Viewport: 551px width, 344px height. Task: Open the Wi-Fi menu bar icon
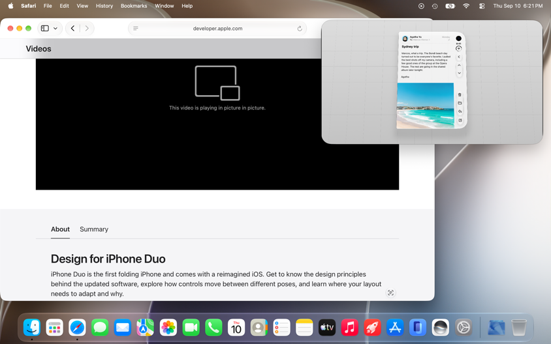point(466,6)
